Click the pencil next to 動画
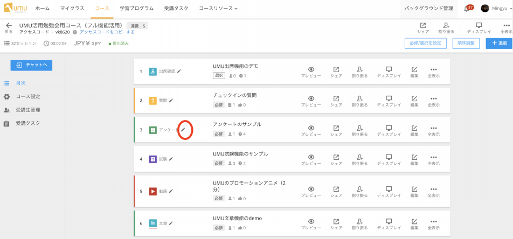The width and height of the screenshot is (513, 239). [171, 191]
